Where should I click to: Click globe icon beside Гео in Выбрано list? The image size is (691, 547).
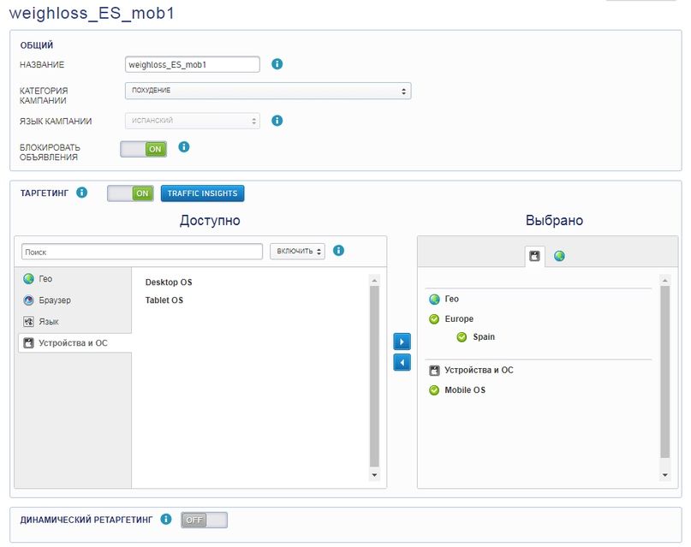(434, 300)
